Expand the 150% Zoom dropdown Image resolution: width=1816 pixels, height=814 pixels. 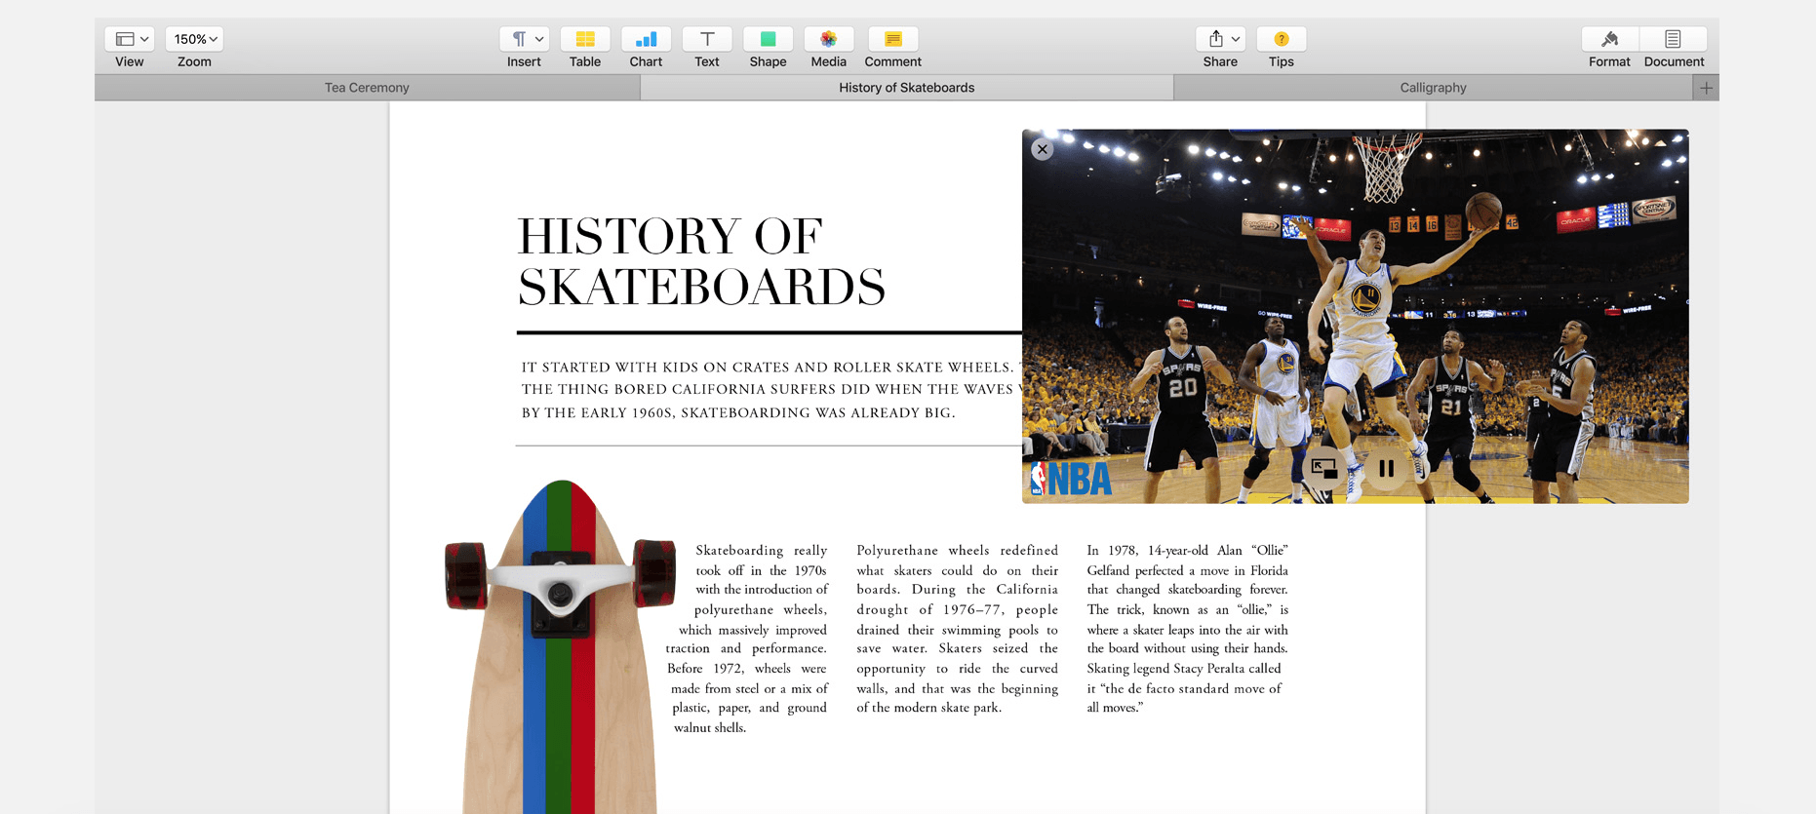[194, 40]
